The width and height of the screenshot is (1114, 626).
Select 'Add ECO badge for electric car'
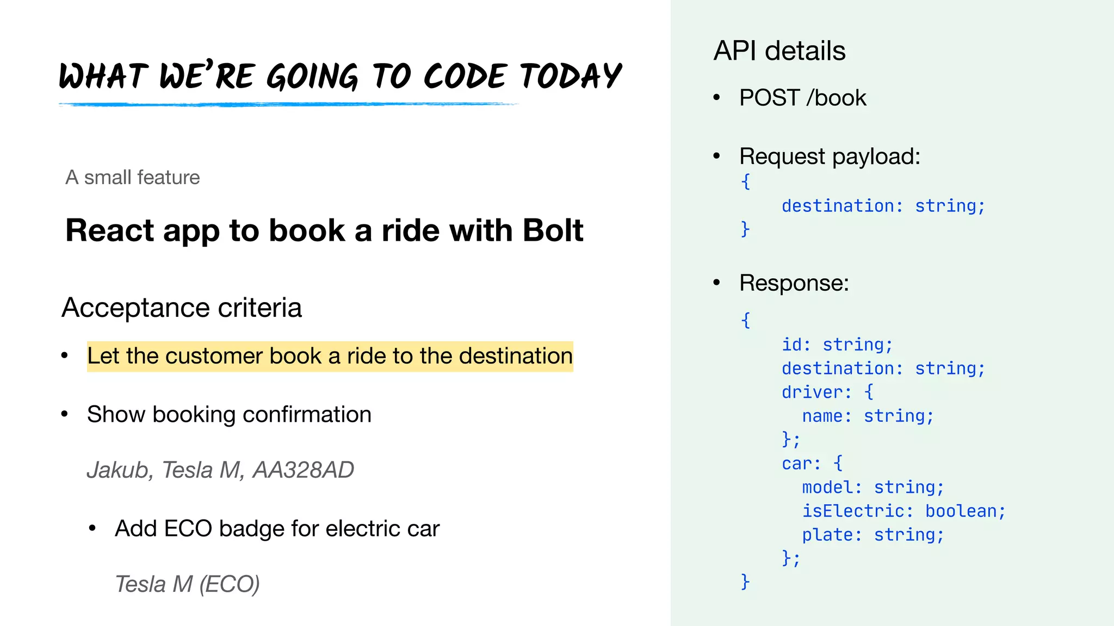pos(277,529)
